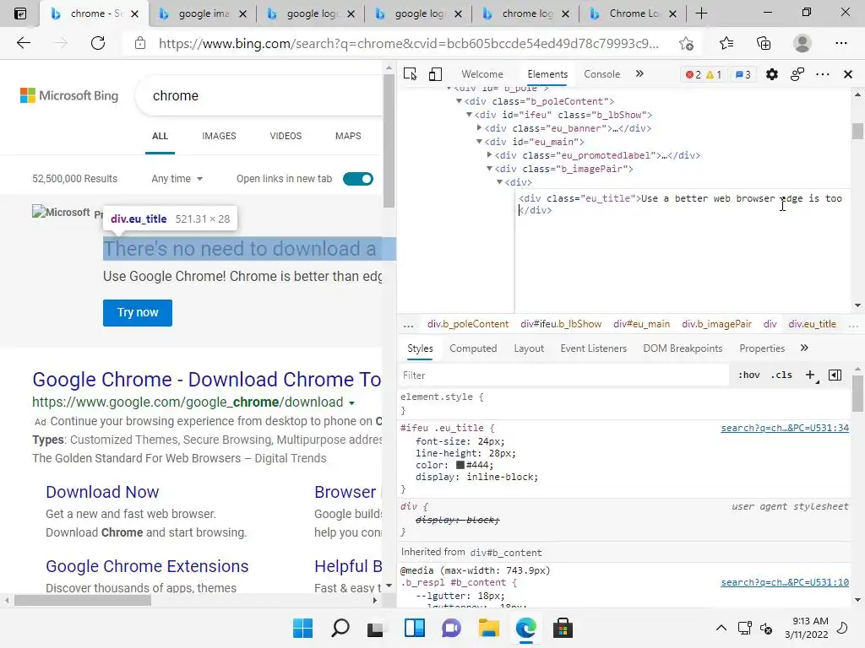The width and height of the screenshot is (865, 648).
Task: Open the Event Listeners tab
Action: tap(594, 348)
